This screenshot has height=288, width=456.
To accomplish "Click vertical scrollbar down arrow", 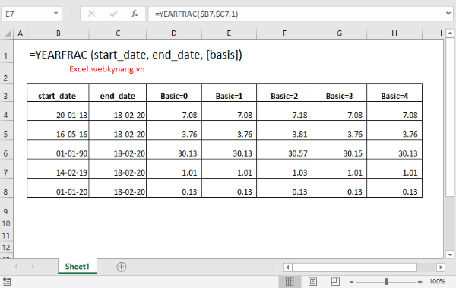I will [450, 255].
